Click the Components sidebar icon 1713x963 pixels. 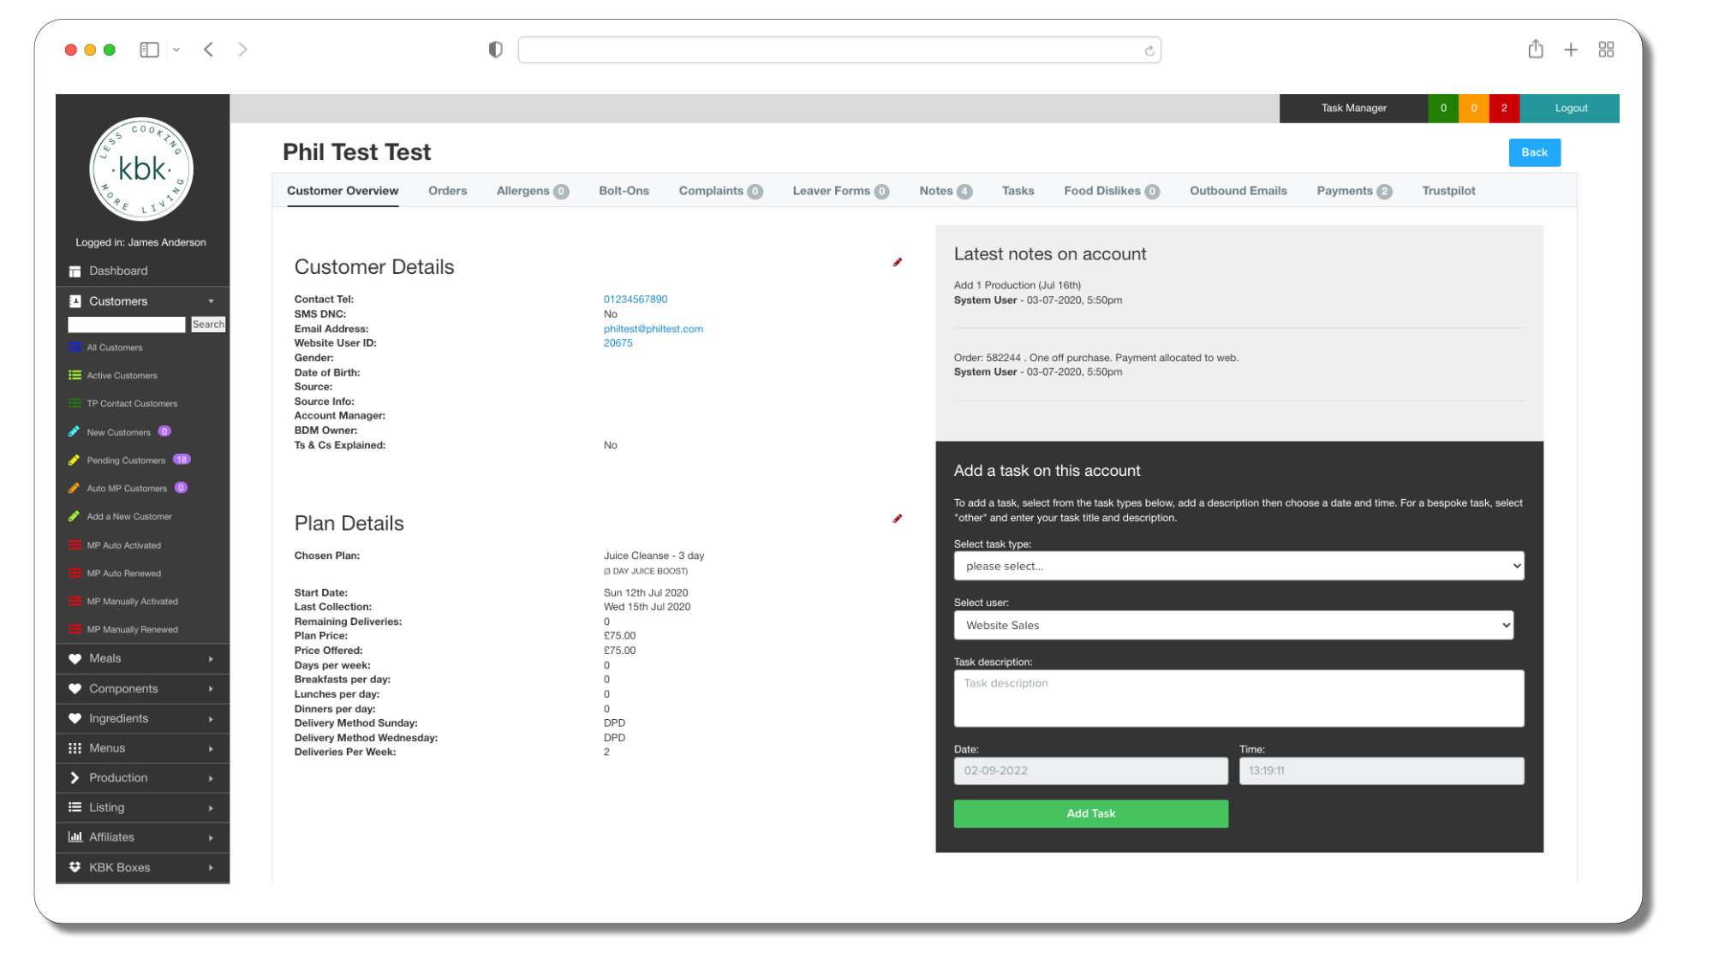tap(76, 688)
